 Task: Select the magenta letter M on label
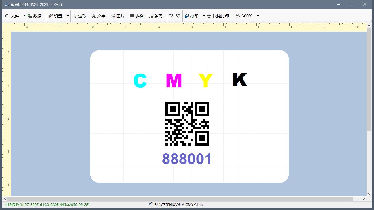[x=174, y=81]
